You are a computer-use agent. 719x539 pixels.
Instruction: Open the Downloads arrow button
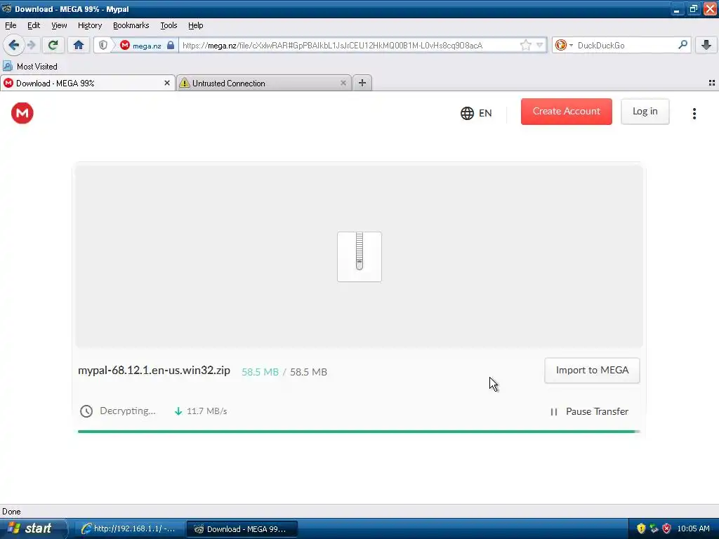pos(706,45)
